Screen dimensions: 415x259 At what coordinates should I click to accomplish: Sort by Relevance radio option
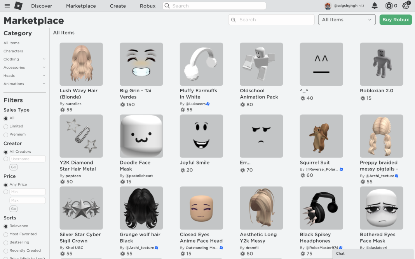tap(5, 226)
